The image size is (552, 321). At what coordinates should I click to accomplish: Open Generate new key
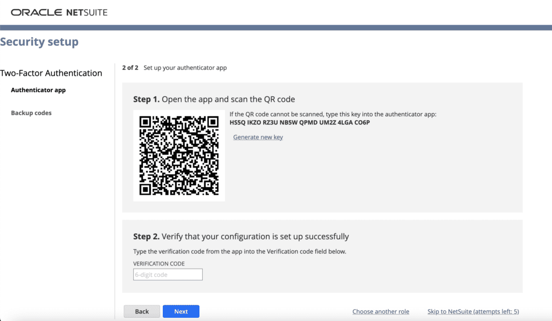coord(258,137)
